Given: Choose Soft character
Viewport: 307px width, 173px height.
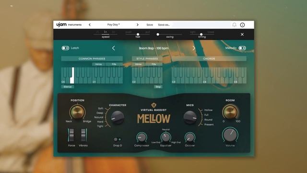Looking at the screenshot, I should click(x=100, y=108).
